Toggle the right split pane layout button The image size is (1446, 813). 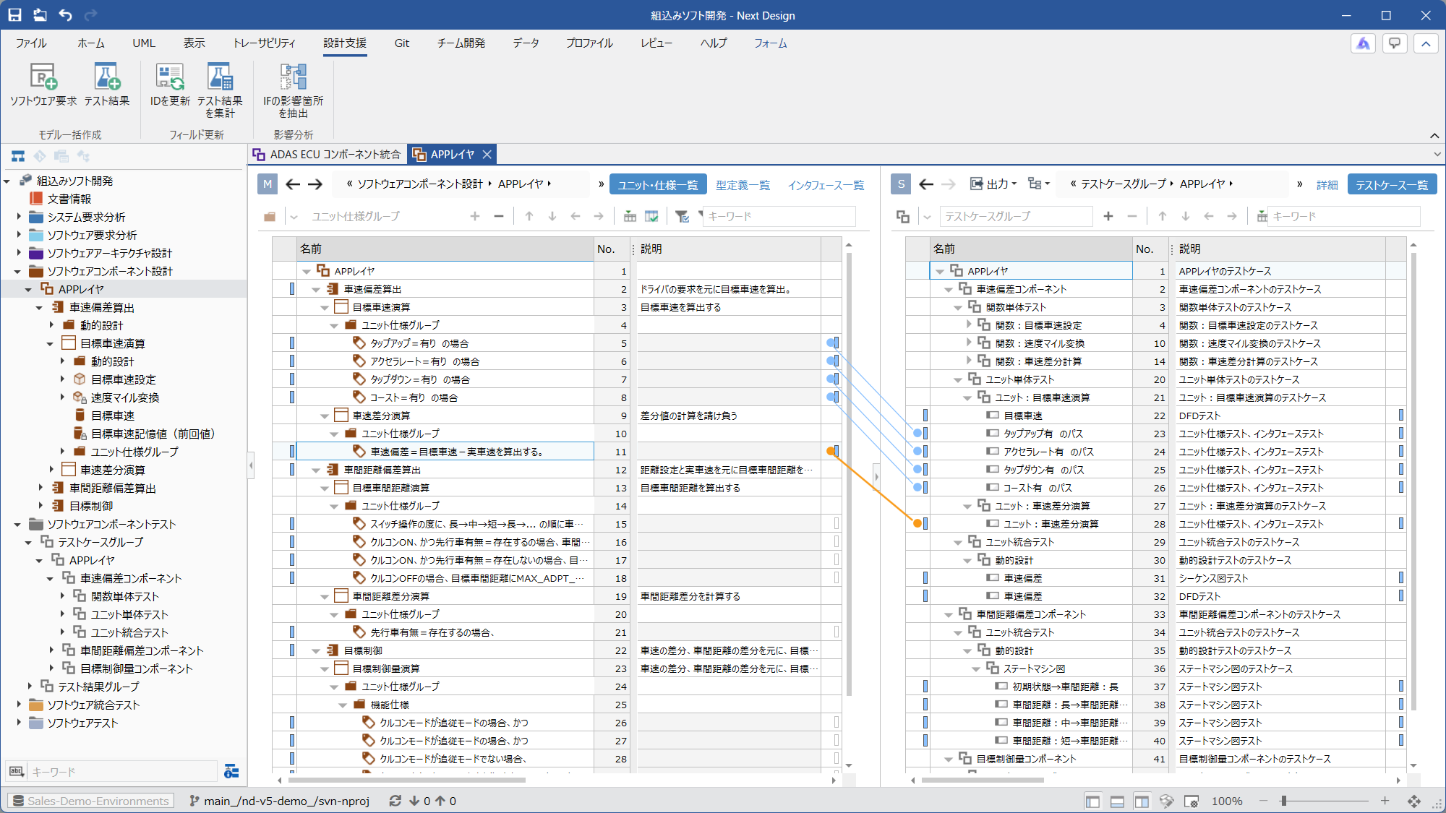(x=1142, y=801)
